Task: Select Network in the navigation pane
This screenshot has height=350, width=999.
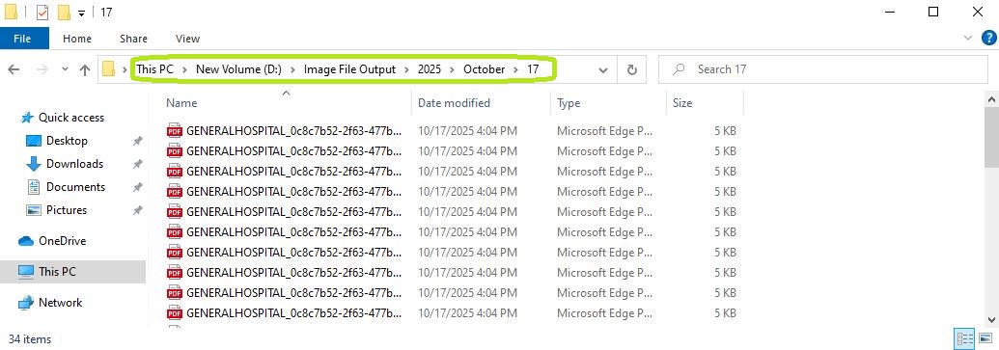Action: (61, 303)
